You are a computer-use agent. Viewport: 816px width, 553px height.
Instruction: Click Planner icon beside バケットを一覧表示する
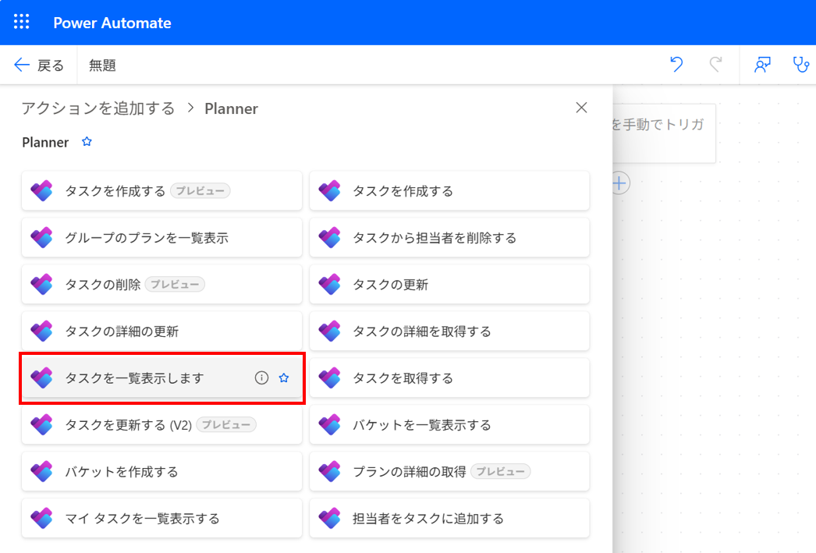coord(329,425)
